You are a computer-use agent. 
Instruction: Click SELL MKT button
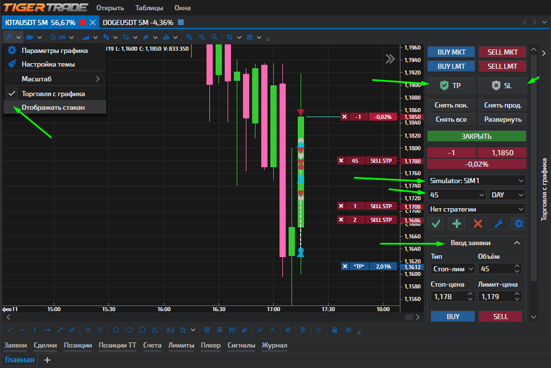point(503,52)
